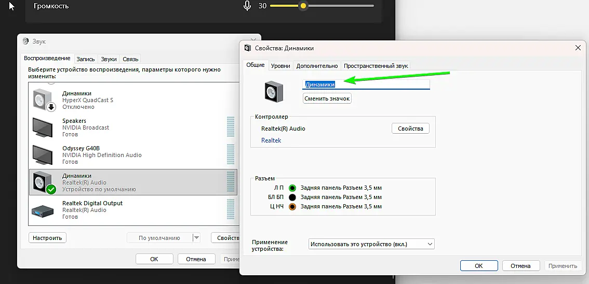Select Realtek Digital Output device
The height and width of the screenshot is (284, 589).
133,210
